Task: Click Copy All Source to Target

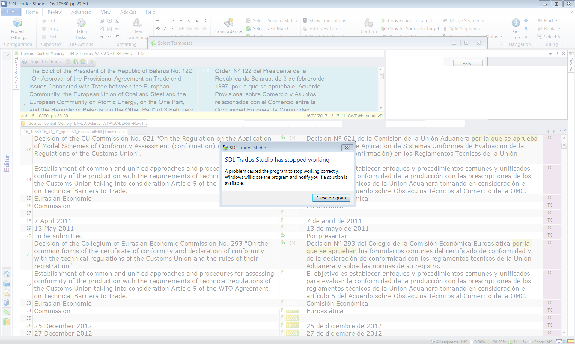Action: [410, 29]
